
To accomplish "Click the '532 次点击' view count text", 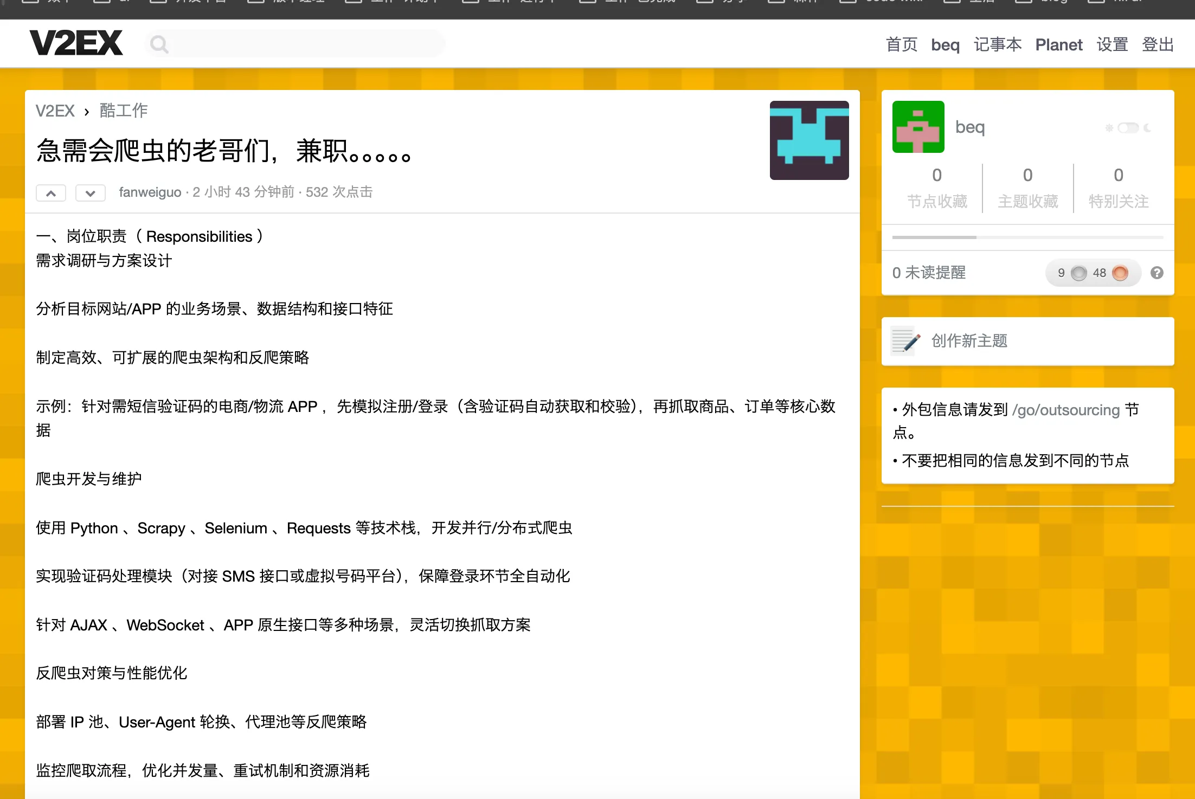I will coord(339,192).
